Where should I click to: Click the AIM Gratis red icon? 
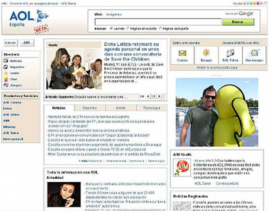[x=182, y=168]
